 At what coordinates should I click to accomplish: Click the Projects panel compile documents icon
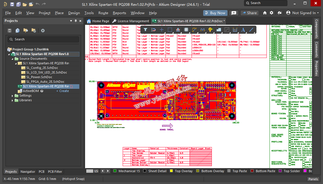(17, 30)
